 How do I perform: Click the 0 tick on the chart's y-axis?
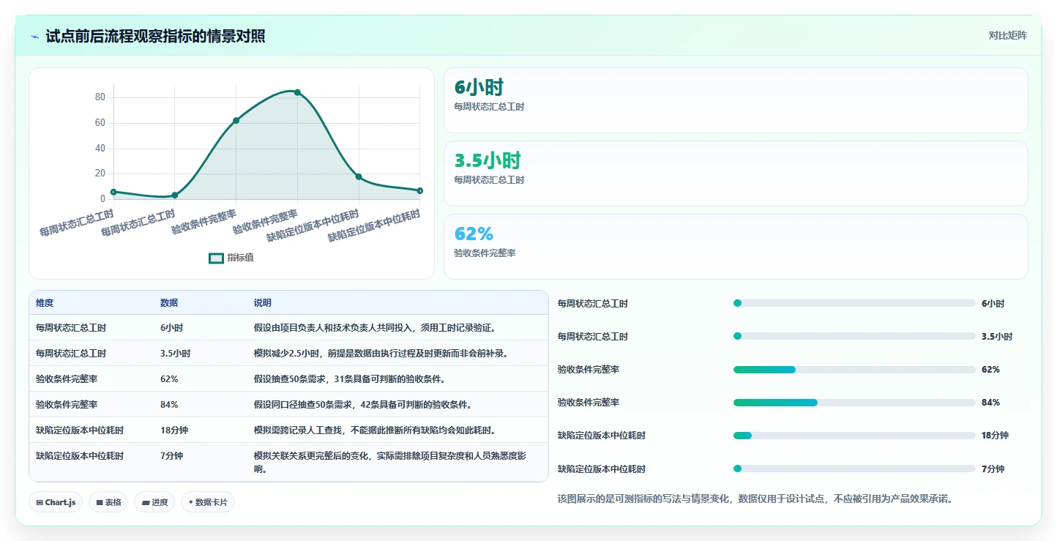point(102,199)
